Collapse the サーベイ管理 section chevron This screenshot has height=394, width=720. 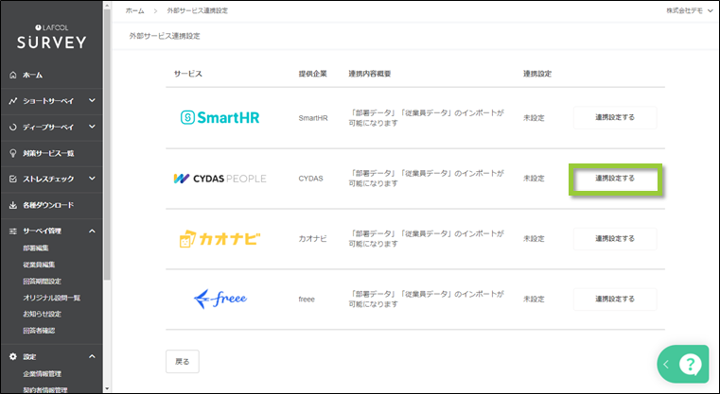(92, 231)
